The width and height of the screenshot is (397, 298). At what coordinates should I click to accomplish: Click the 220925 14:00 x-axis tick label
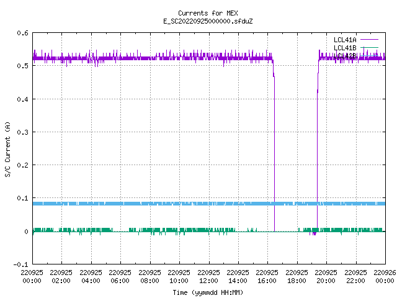click(x=238, y=277)
